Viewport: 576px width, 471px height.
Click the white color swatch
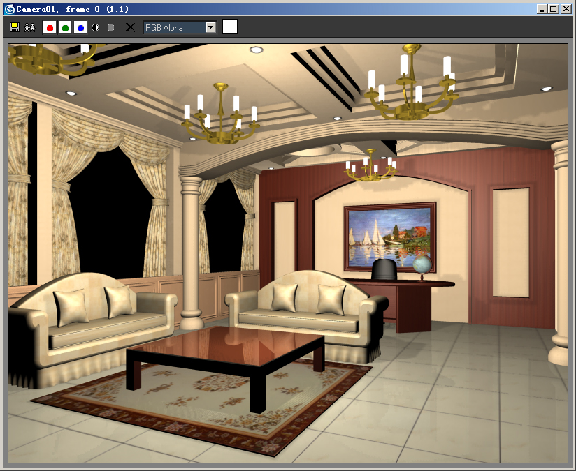tap(230, 27)
